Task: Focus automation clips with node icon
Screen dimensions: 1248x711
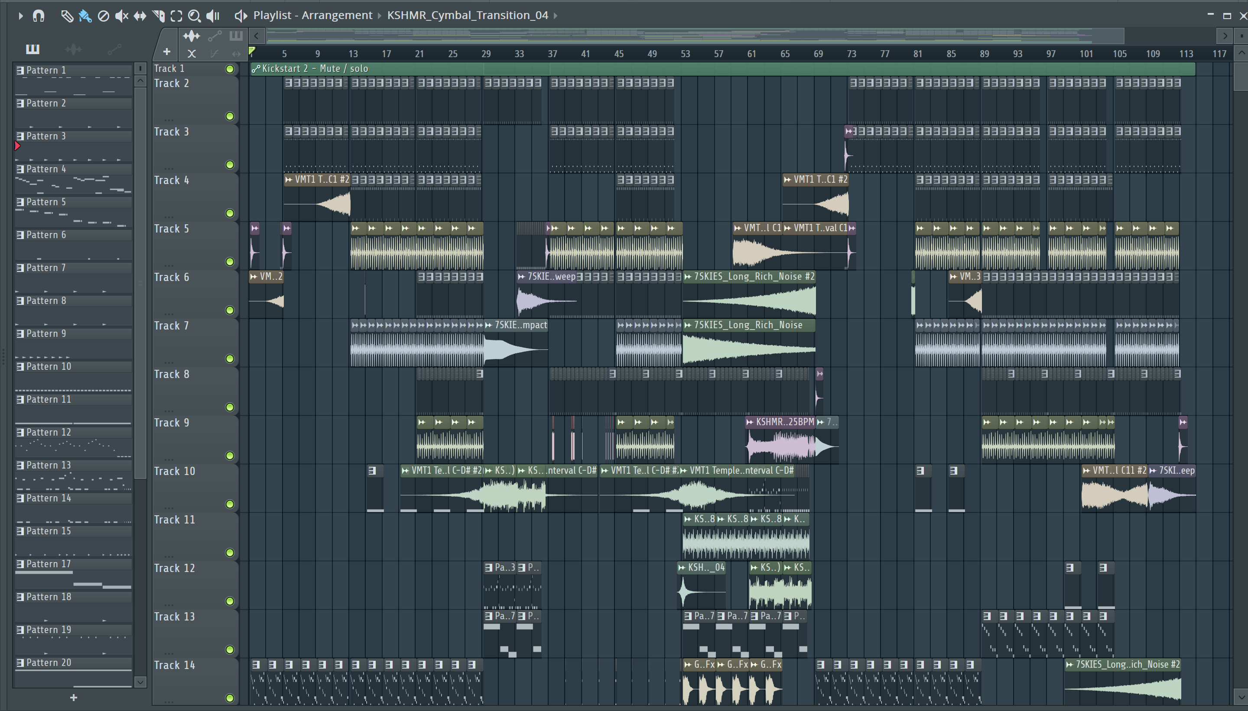Action: (214, 36)
